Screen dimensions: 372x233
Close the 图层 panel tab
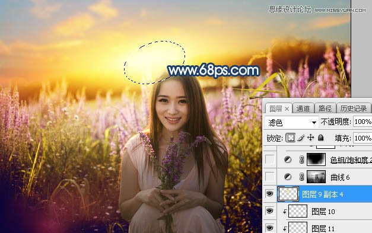click(x=287, y=109)
